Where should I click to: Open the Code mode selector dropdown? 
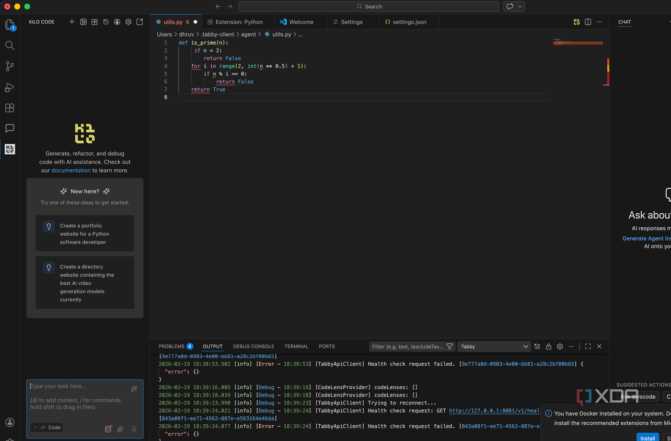click(47, 427)
